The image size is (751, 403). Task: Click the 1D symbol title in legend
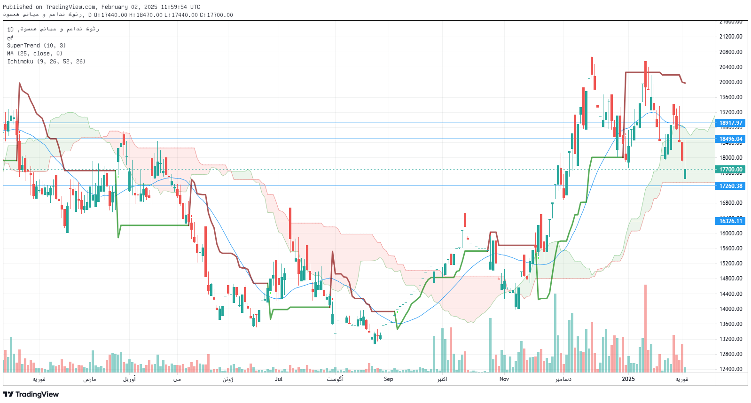coord(53,29)
